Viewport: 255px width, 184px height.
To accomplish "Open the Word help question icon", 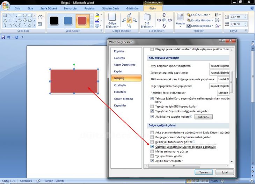I will (252, 8).
